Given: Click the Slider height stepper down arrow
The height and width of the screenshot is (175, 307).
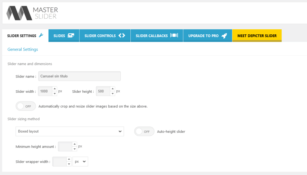Looking at the screenshot, I should point(112,93).
